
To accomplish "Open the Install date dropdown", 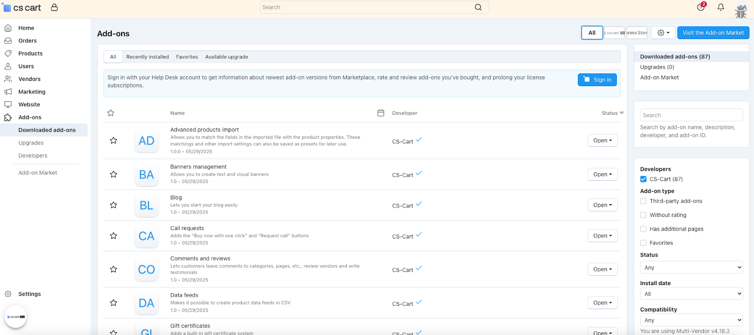I will 691,294.
